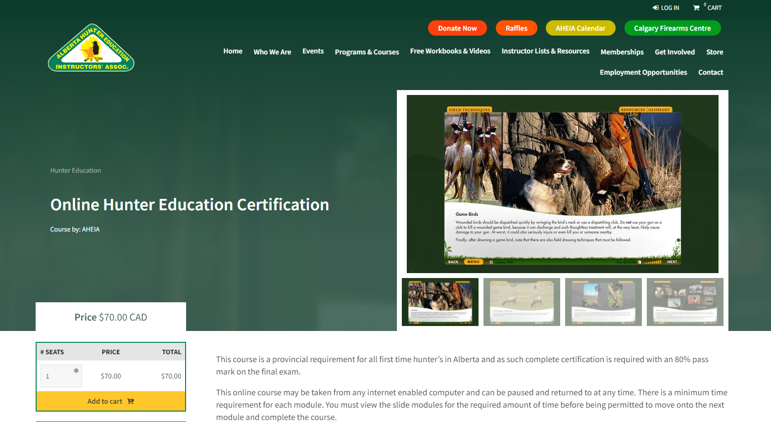Open Instructor Lists & Resources
This screenshot has width=771, height=422.
coord(545,50)
